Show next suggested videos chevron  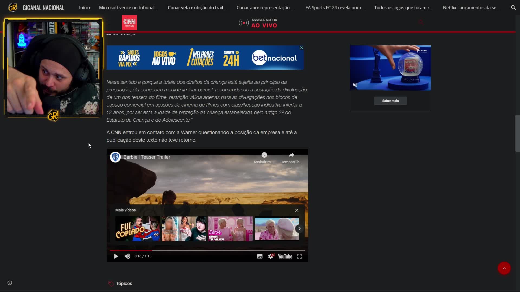(x=299, y=229)
